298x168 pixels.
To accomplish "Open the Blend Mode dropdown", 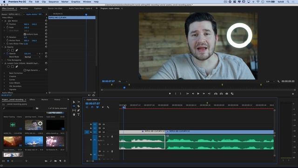I will [32, 57].
